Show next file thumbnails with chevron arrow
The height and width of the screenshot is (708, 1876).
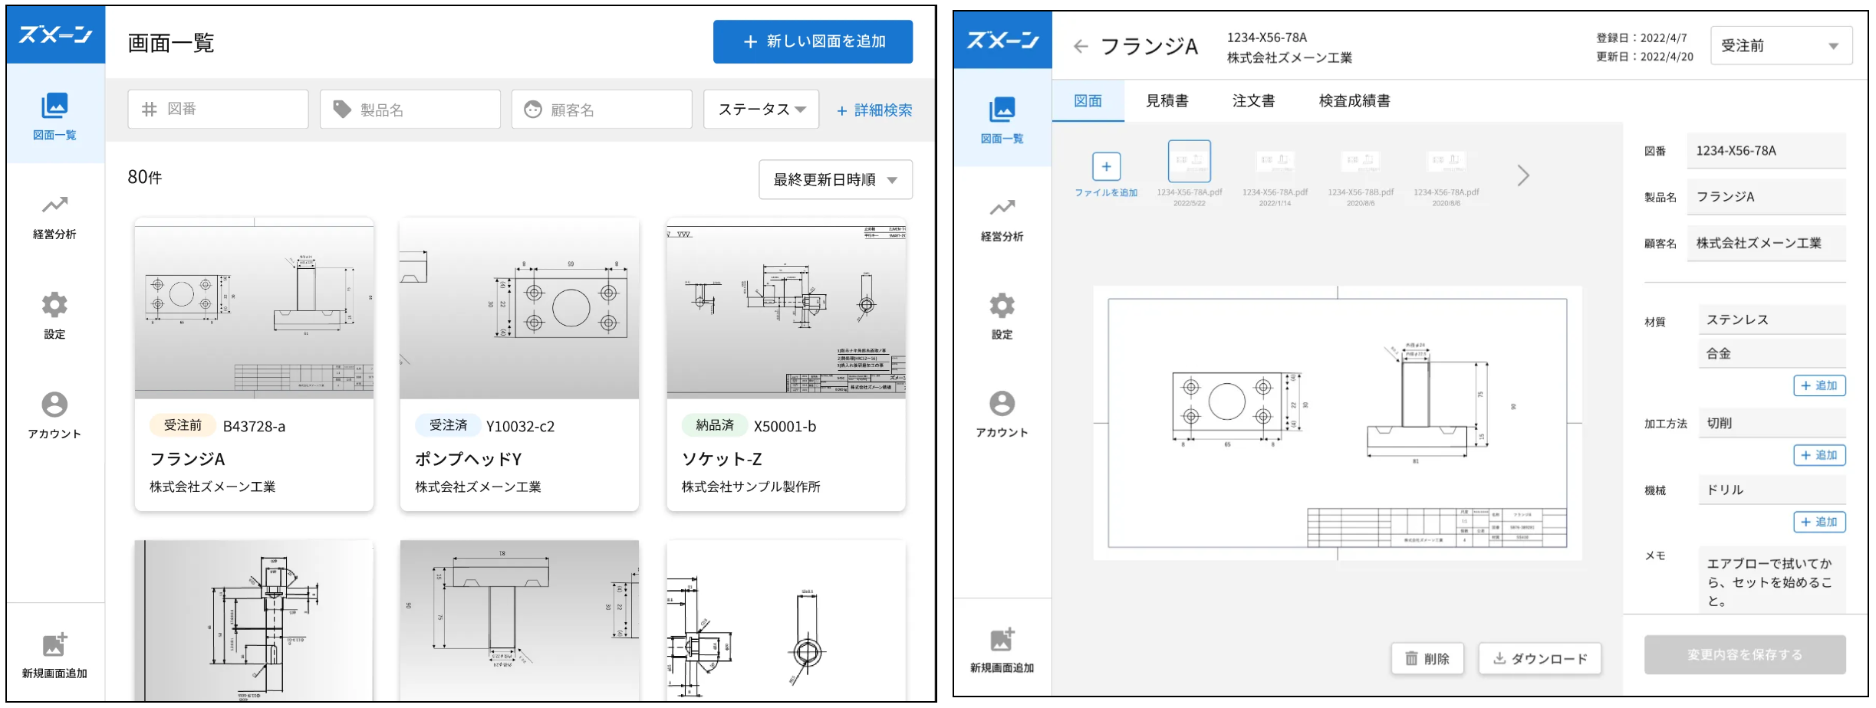point(1523,175)
